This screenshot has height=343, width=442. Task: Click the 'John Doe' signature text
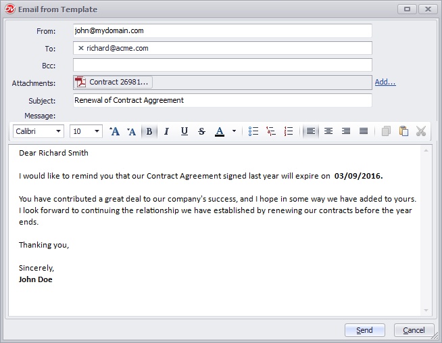coord(36,279)
